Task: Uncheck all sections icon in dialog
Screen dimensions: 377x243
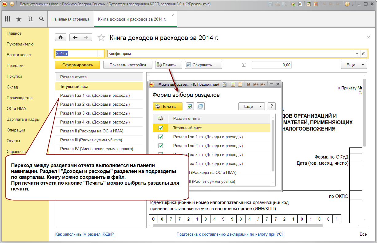Action: point(201,106)
